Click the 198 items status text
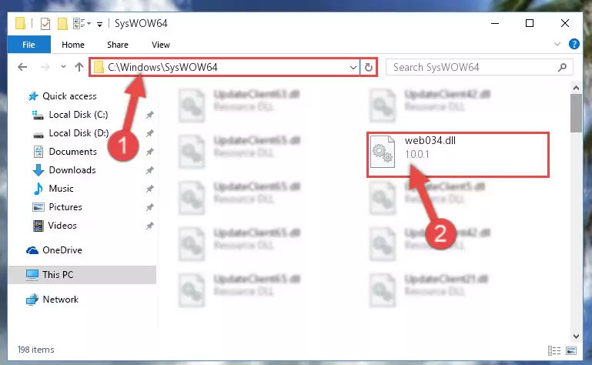 coord(36,350)
